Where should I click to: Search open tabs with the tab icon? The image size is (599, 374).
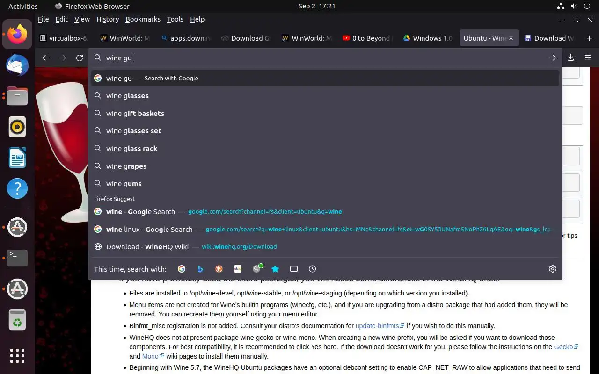[294, 269]
